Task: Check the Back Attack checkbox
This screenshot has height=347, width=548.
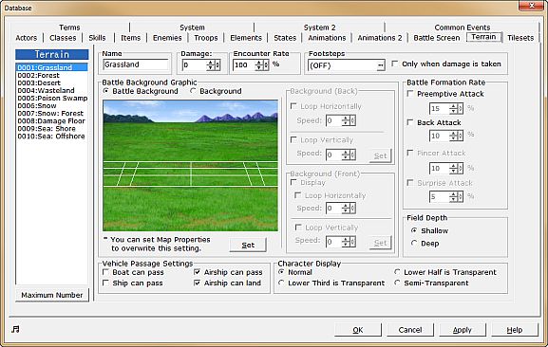Action: 410,122
